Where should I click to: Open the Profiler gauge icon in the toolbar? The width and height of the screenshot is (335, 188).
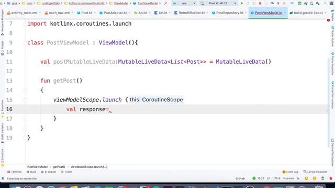[272, 4]
